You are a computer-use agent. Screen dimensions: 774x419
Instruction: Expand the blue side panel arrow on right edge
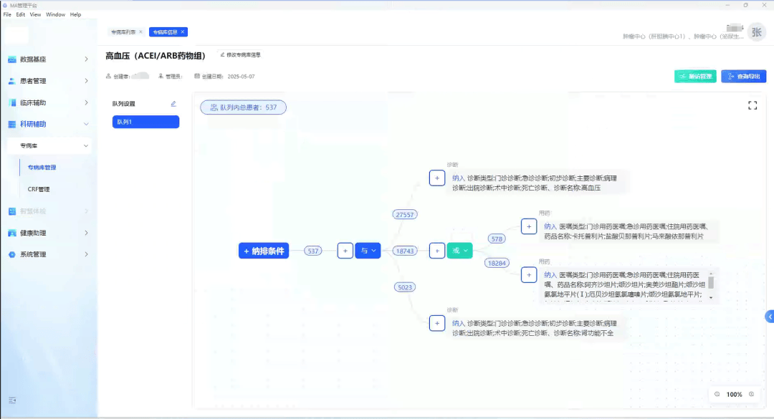click(x=770, y=317)
